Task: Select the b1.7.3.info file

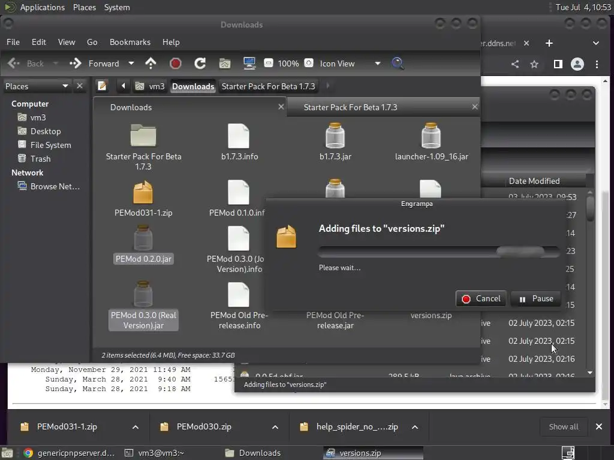Action: point(239,142)
